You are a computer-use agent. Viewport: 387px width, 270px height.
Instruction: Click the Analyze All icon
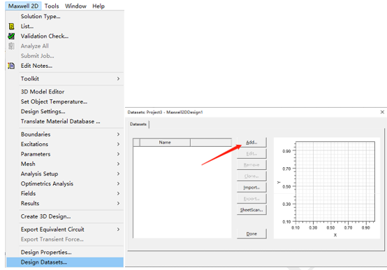pos(11,46)
